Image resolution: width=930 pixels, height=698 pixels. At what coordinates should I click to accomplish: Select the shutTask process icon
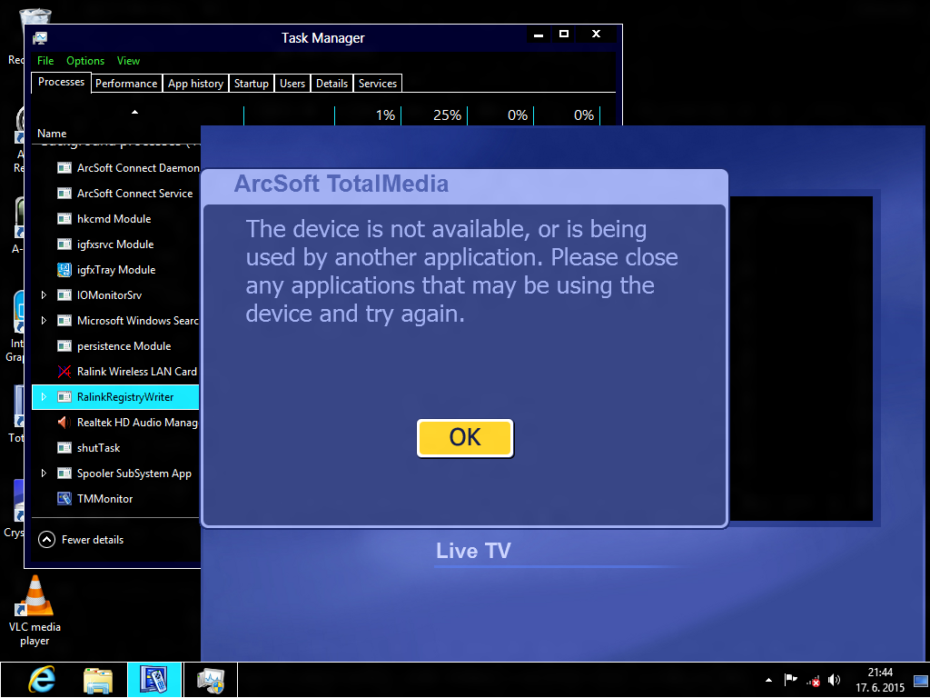point(64,448)
